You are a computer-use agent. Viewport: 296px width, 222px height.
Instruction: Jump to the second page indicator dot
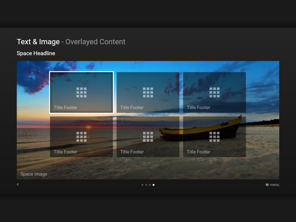pyautogui.click(x=146, y=185)
